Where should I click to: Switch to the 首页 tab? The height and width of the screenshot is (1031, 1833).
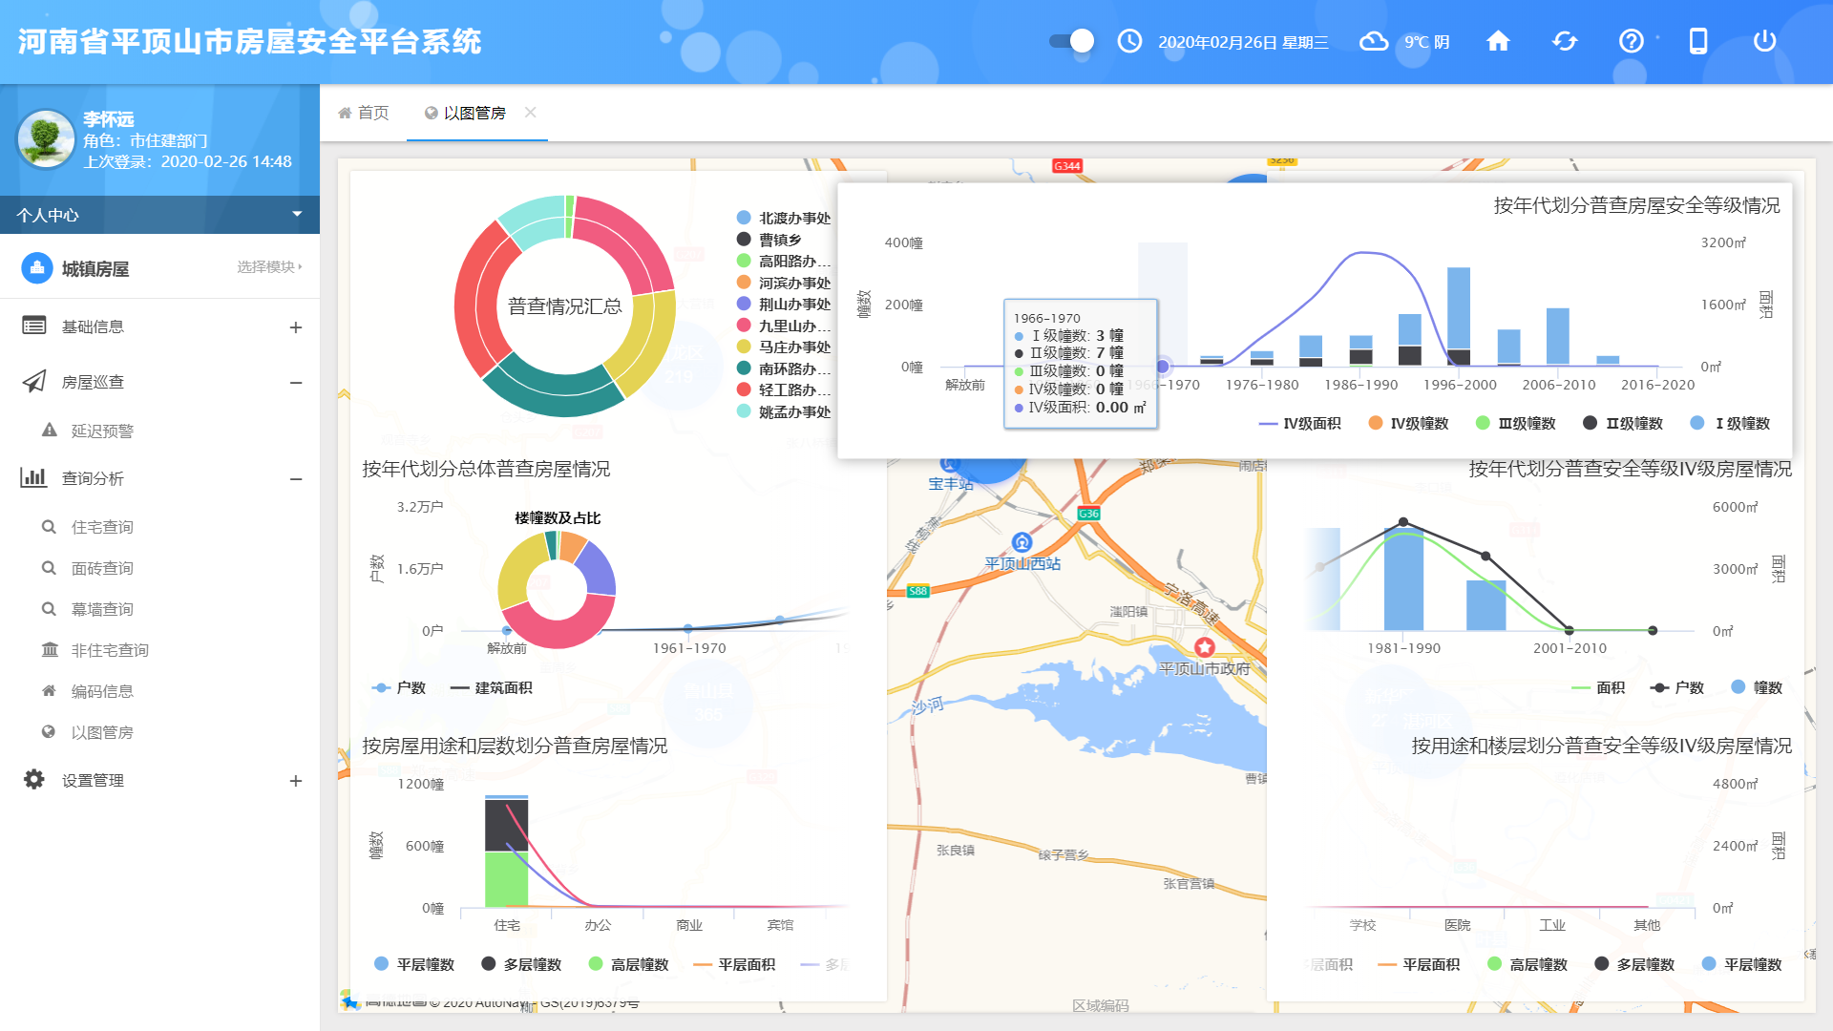(x=364, y=113)
